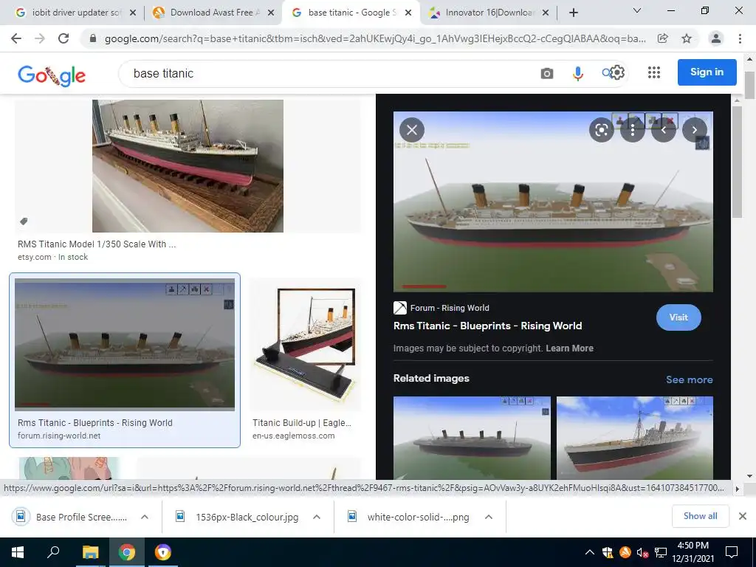Screen dimensions: 756x567
Task: Click the Sign in button
Action: (x=707, y=72)
